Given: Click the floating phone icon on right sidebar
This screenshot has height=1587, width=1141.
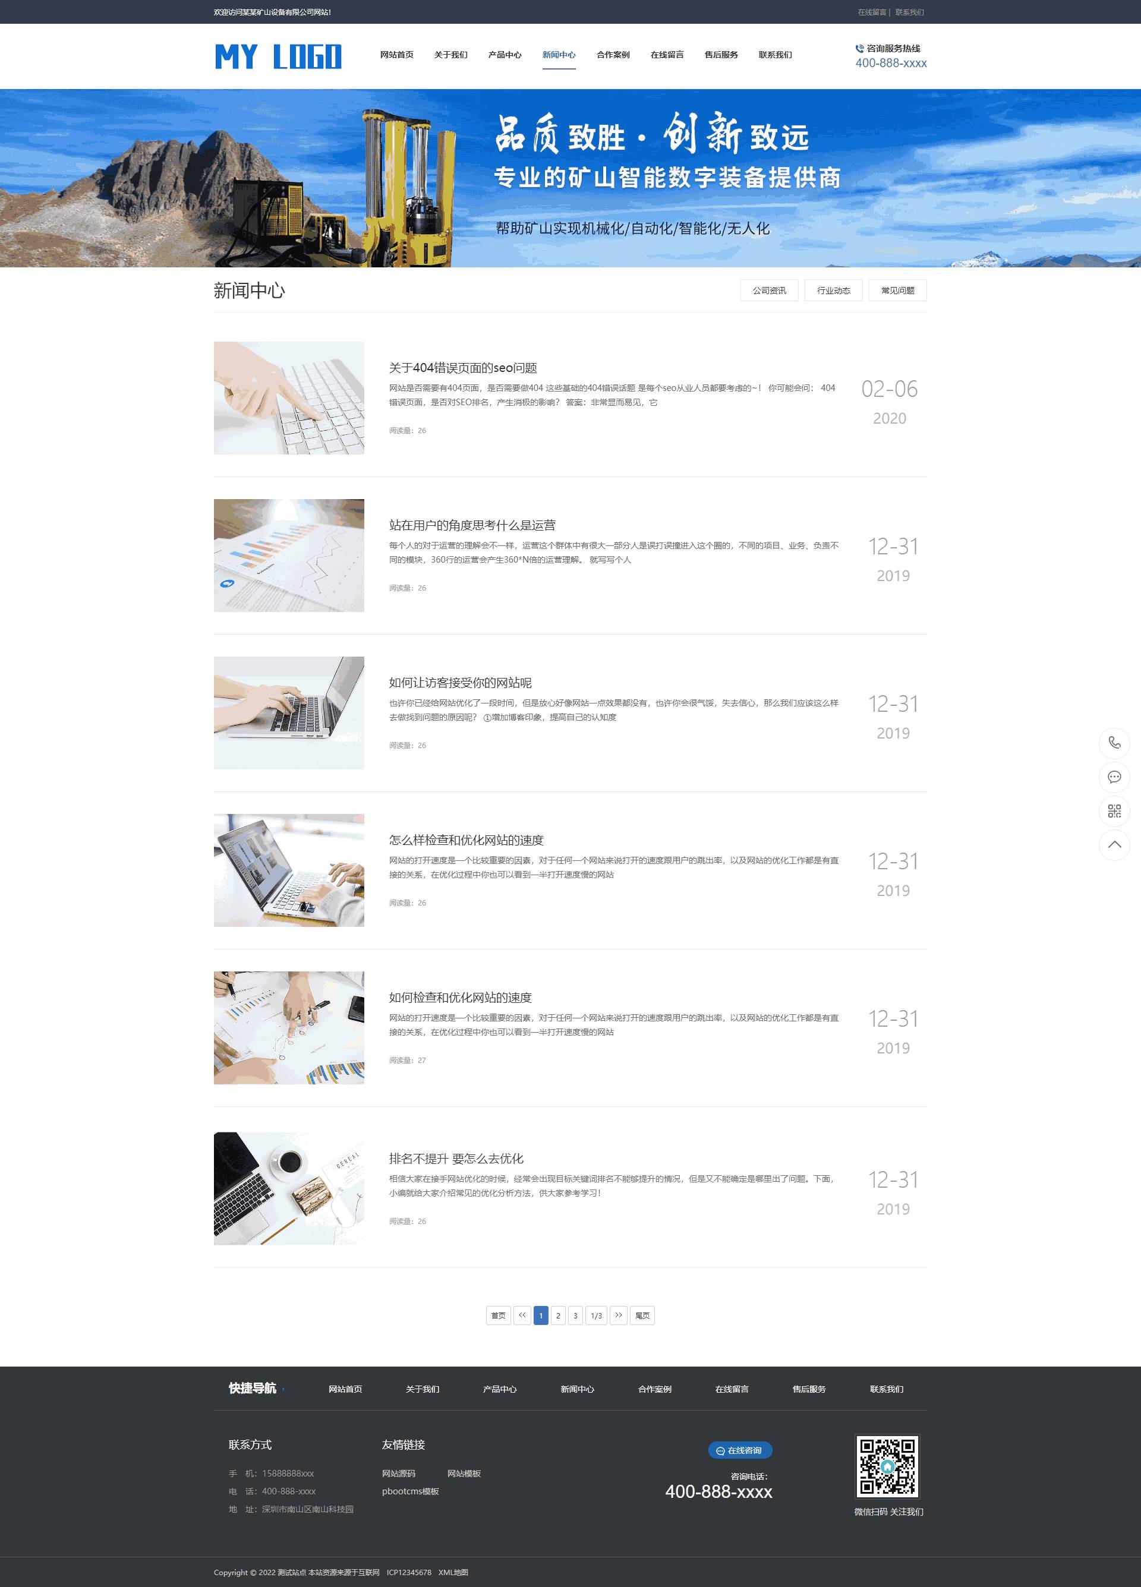Looking at the screenshot, I should click(x=1114, y=743).
